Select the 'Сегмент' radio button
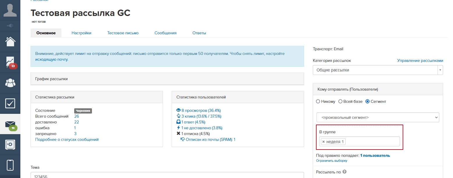 [367, 102]
